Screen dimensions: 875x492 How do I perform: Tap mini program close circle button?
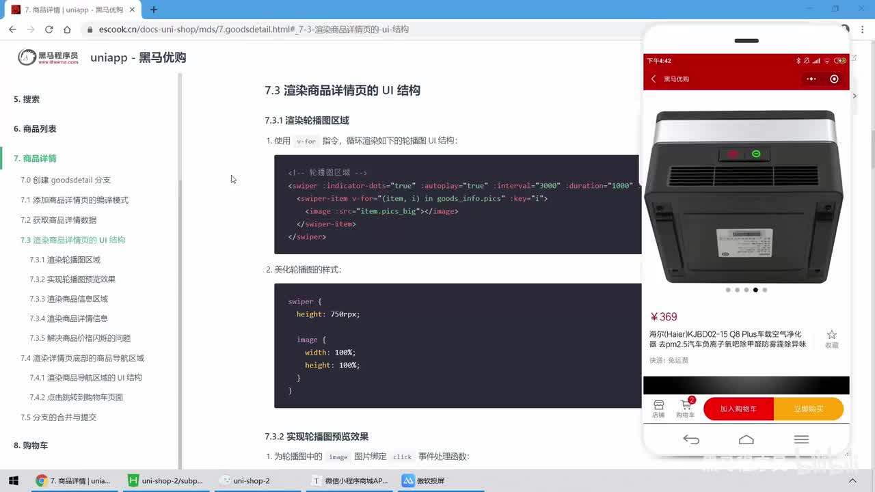point(834,79)
